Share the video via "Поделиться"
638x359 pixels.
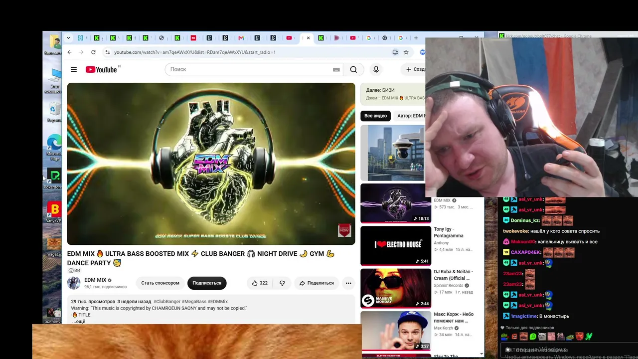click(x=317, y=283)
